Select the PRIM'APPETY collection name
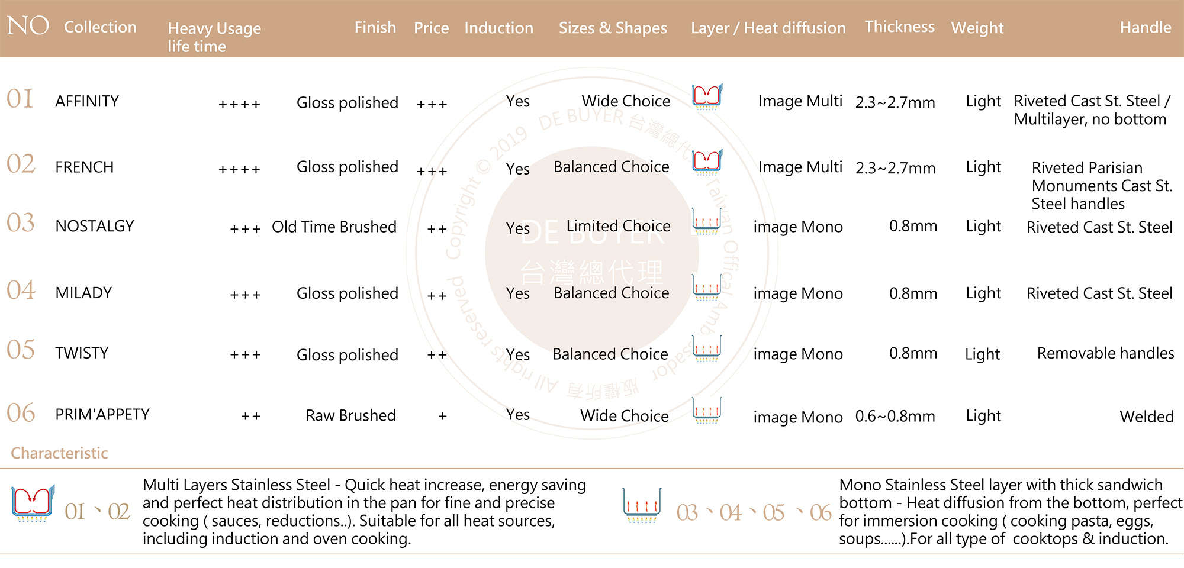 [102, 414]
